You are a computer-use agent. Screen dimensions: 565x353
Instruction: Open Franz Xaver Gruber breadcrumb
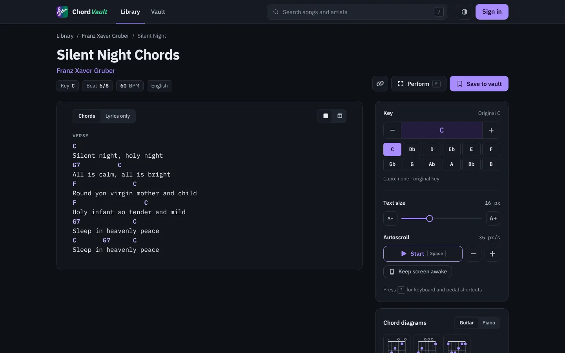coord(106,36)
